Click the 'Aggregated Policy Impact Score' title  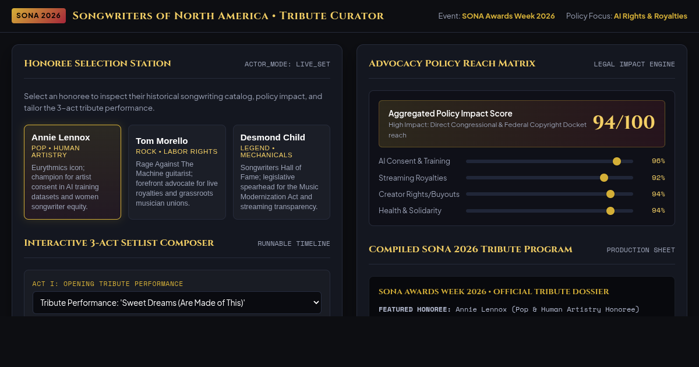click(x=450, y=114)
